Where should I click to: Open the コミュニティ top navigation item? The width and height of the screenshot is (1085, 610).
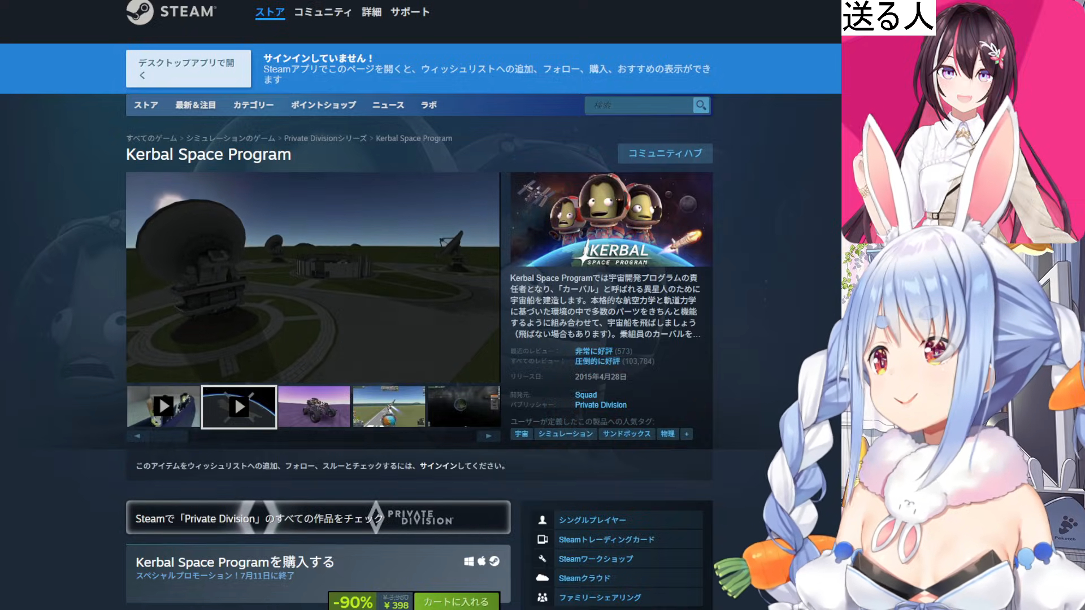click(323, 12)
